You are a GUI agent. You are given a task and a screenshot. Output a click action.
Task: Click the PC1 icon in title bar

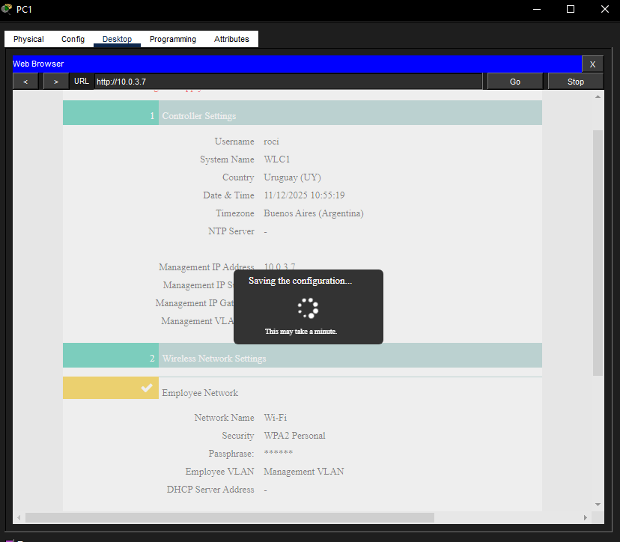coord(7,9)
